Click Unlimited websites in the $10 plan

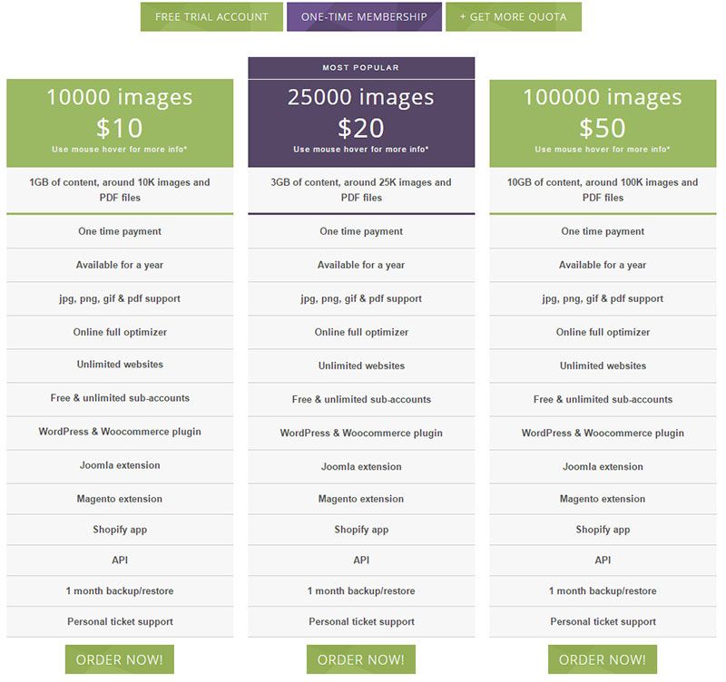point(120,365)
